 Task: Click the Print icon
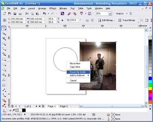point(20,14)
